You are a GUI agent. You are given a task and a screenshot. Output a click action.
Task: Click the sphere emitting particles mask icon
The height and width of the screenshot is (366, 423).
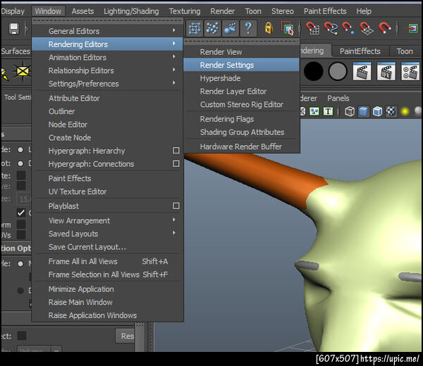[230, 28]
